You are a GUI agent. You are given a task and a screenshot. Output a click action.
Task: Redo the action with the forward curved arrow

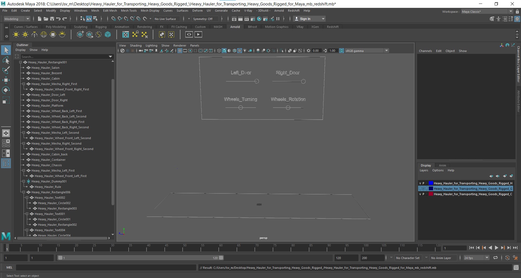65,19
